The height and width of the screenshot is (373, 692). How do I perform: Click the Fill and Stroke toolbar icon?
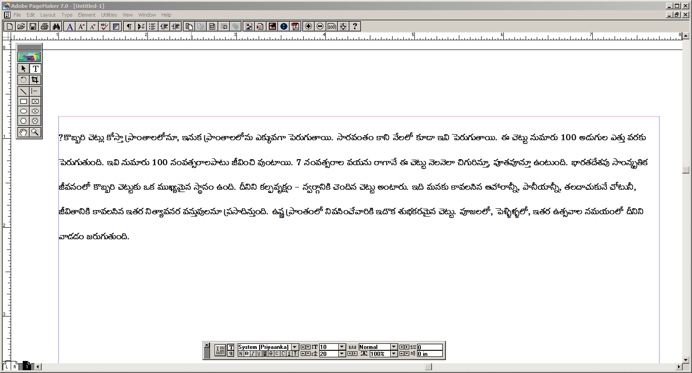[116, 26]
